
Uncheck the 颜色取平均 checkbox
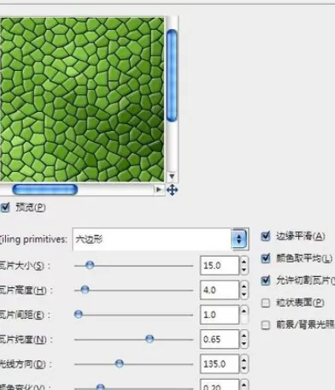coord(266,258)
